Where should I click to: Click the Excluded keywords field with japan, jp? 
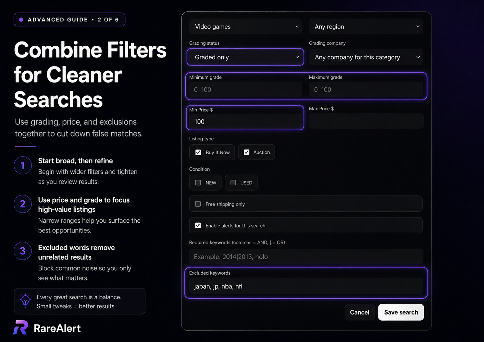click(x=306, y=286)
